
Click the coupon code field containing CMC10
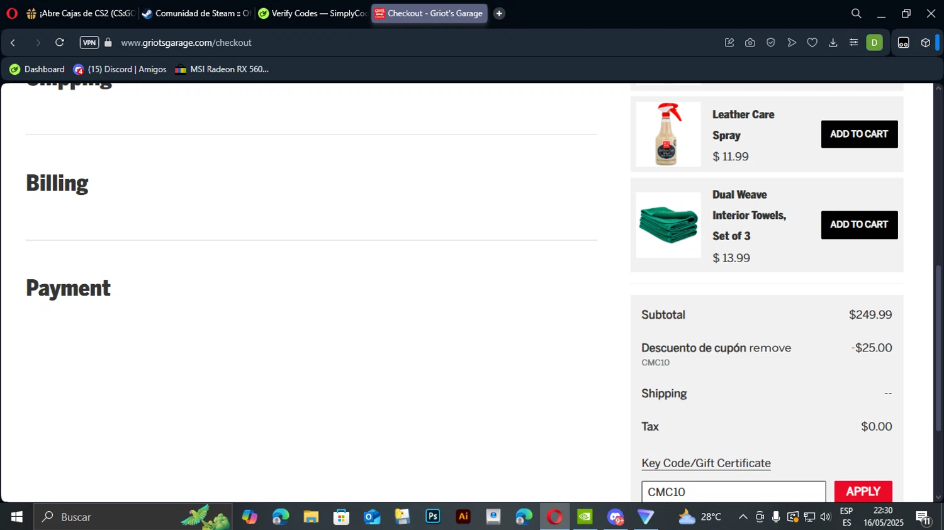point(734,492)
